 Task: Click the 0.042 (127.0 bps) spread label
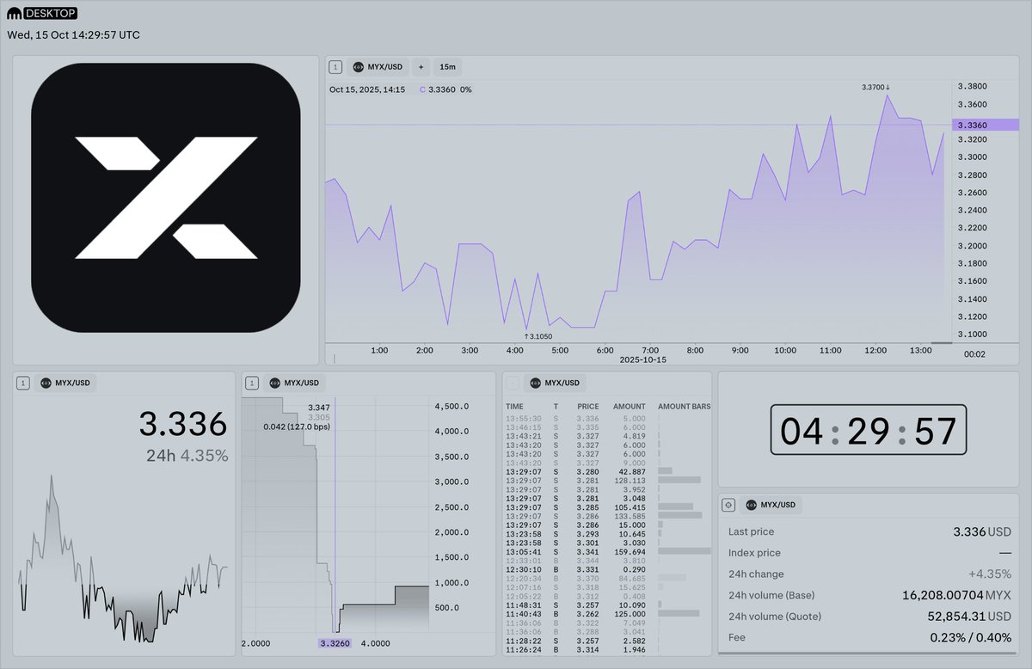pyautogui.click(x=297, y=426)
